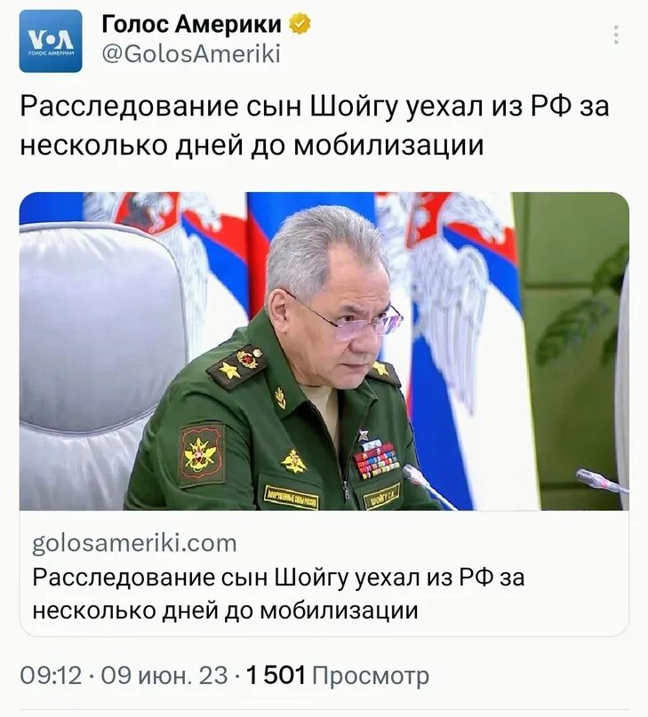The width and height of the screenshot is (648, 717).
Task: Click the sleeve patch on the green uniform
Action: 202,454
